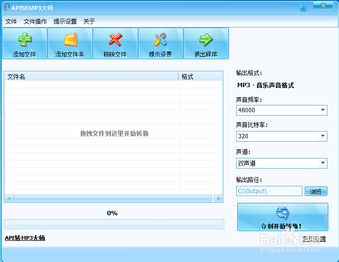This screenshot has width=339, height=262.
Task: Open the APE转MP3大师 link at bottom left
Action: [x=25, y=238]
